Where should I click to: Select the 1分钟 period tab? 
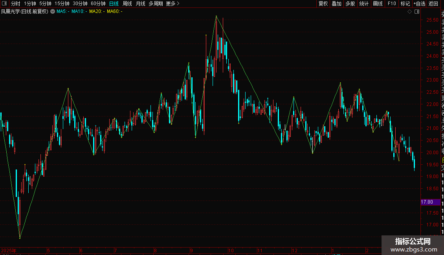click(x=30, y=4)
